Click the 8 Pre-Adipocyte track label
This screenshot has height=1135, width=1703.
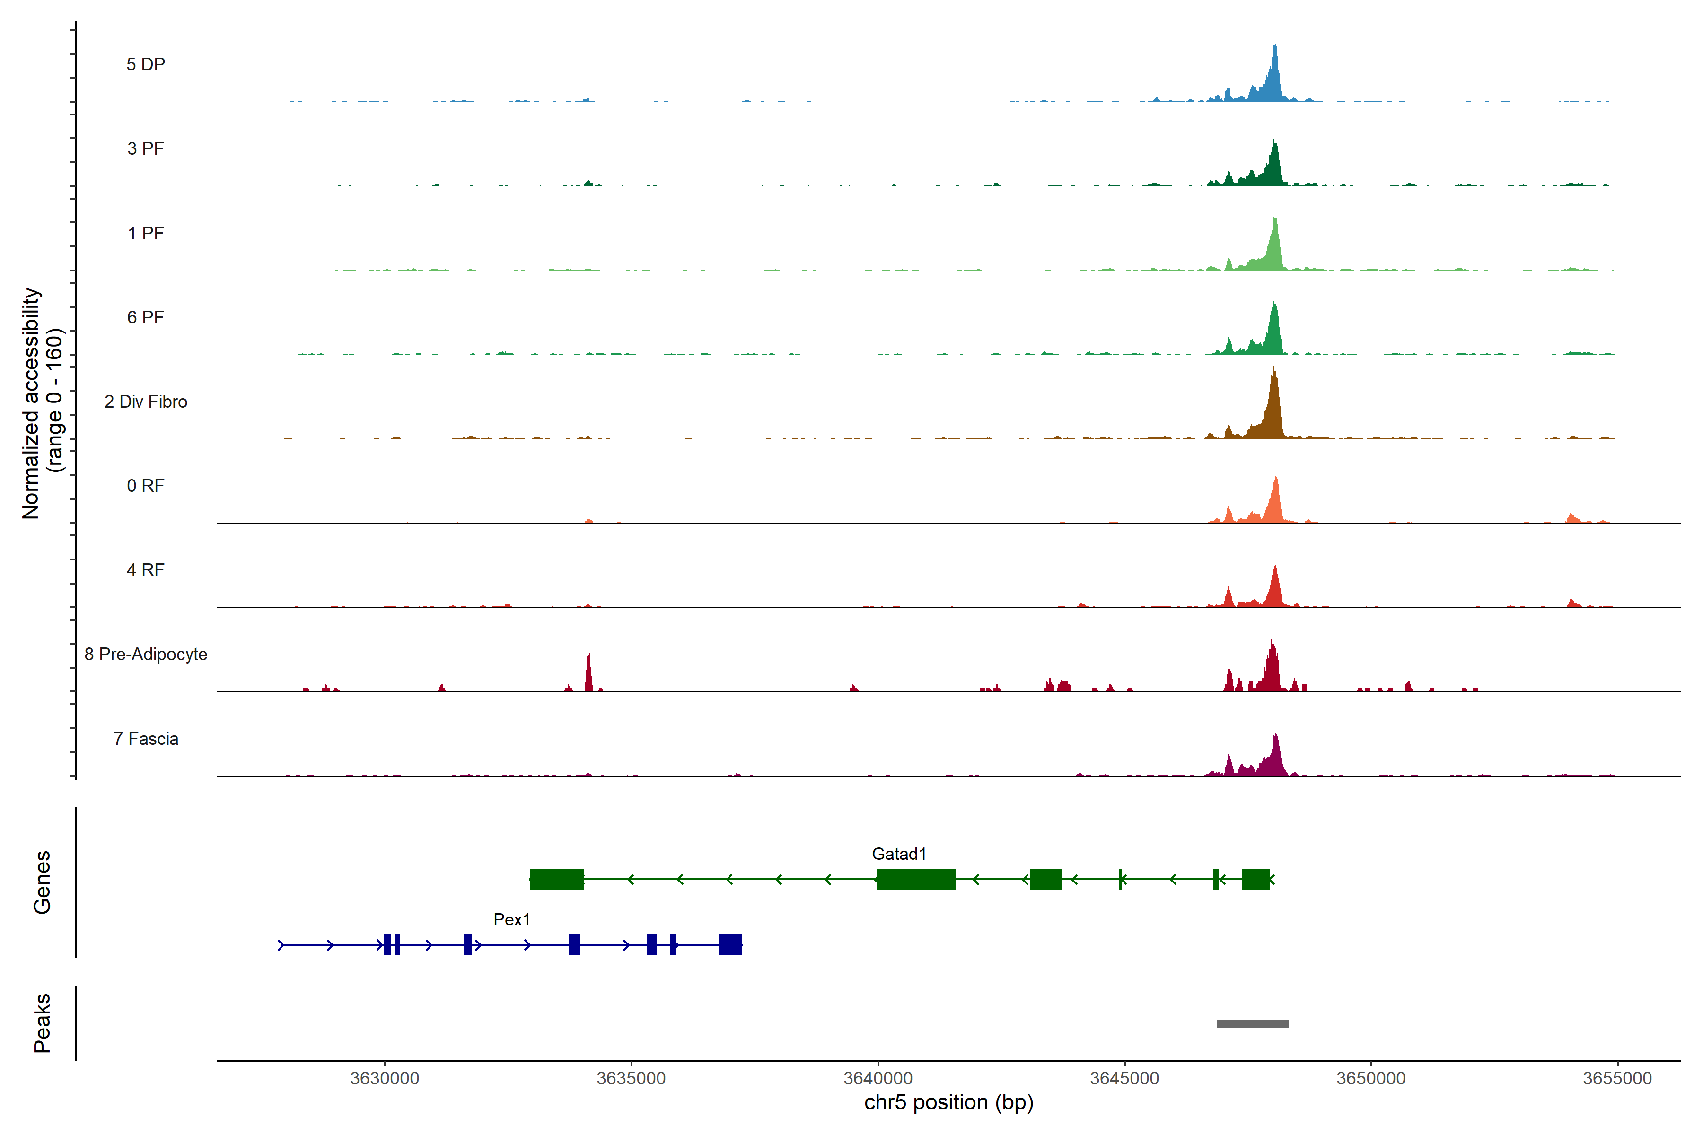[146, 655]
